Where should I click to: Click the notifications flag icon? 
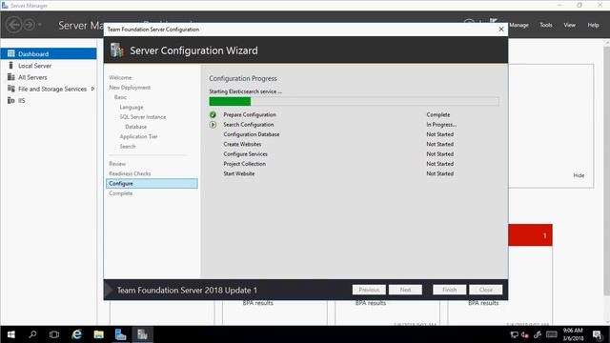(x=494, y=21)
